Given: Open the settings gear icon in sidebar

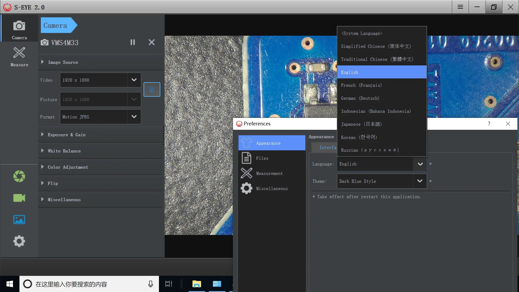Looking at the screenshot, I should [x=19, y=241].
